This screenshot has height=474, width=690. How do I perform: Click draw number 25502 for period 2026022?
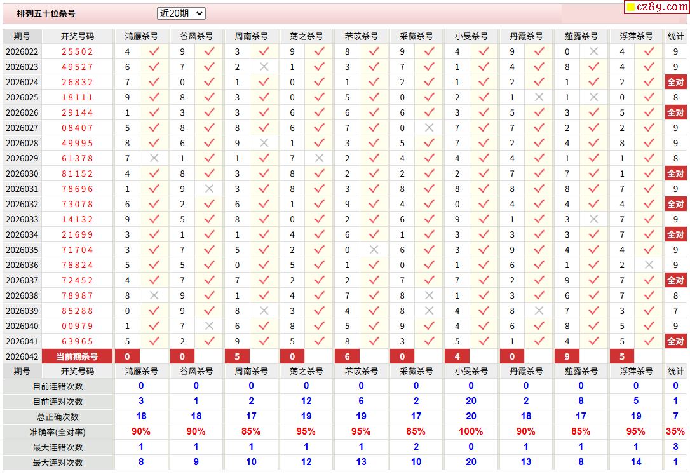tap(77, 51)
